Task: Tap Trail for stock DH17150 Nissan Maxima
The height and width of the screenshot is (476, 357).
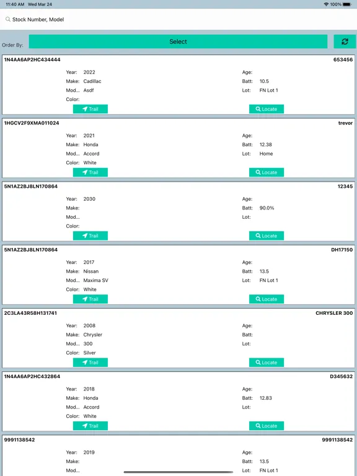Action: click(x=90, y=299)
